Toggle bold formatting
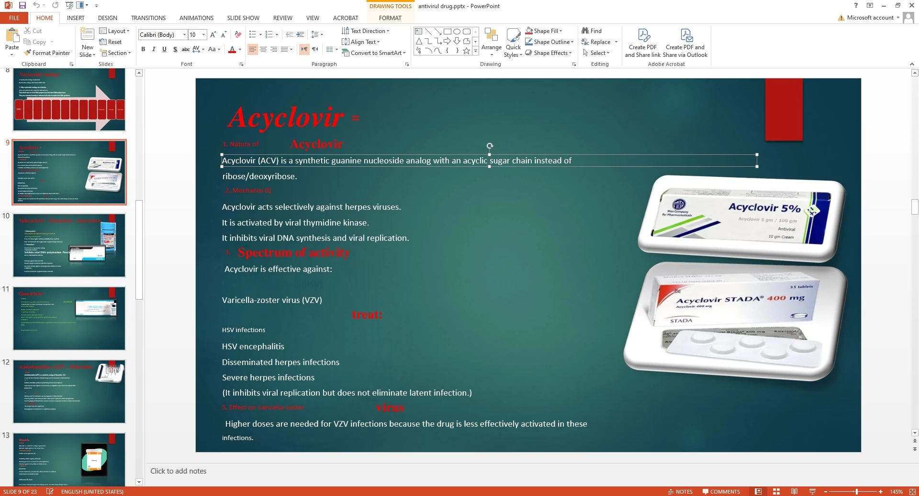The image size is (919, 496). tap(143, 49)
